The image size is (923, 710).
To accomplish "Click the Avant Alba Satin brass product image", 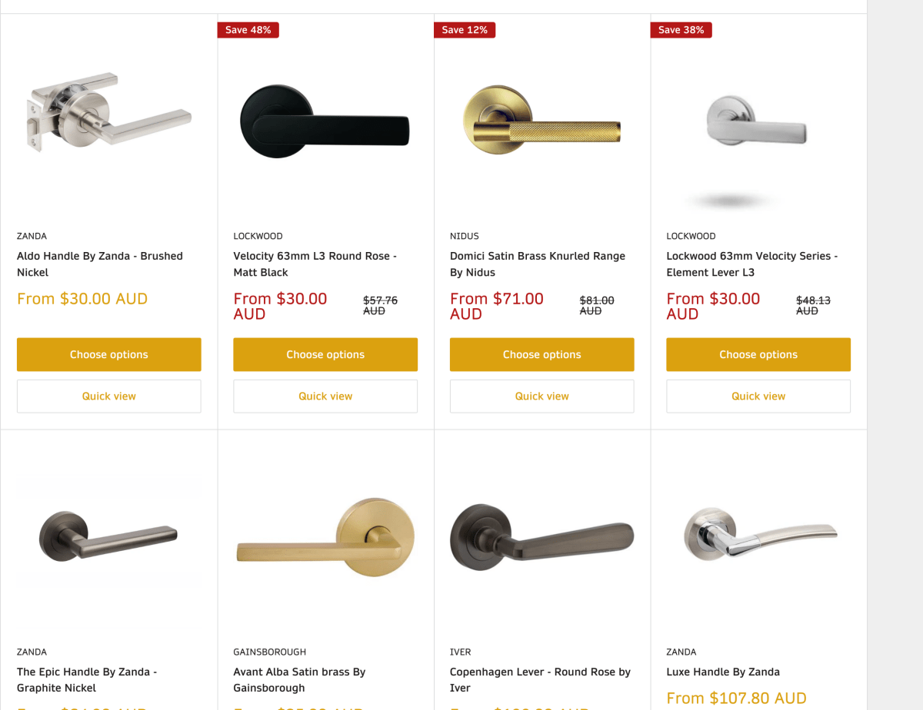I will click(x=325, y=538).
